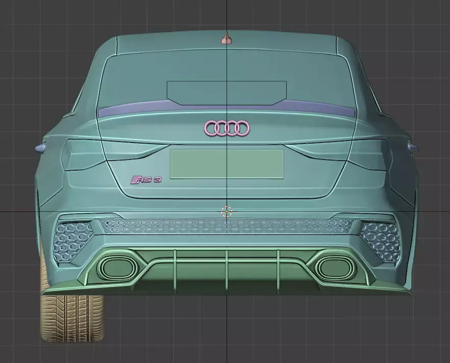The width and height of the screenshot is (450, 363).
Task: Select the purple spoiler strip on trunk
Action: tap(227, 109)
